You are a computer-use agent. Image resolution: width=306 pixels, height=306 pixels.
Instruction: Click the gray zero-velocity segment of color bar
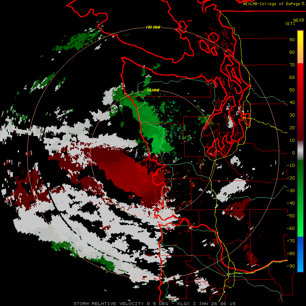point(300,151)
